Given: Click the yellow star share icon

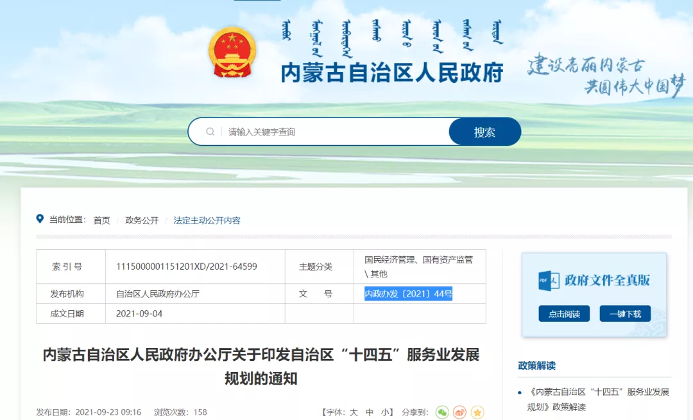Looking at the screenshot, I should coord(477,412).
